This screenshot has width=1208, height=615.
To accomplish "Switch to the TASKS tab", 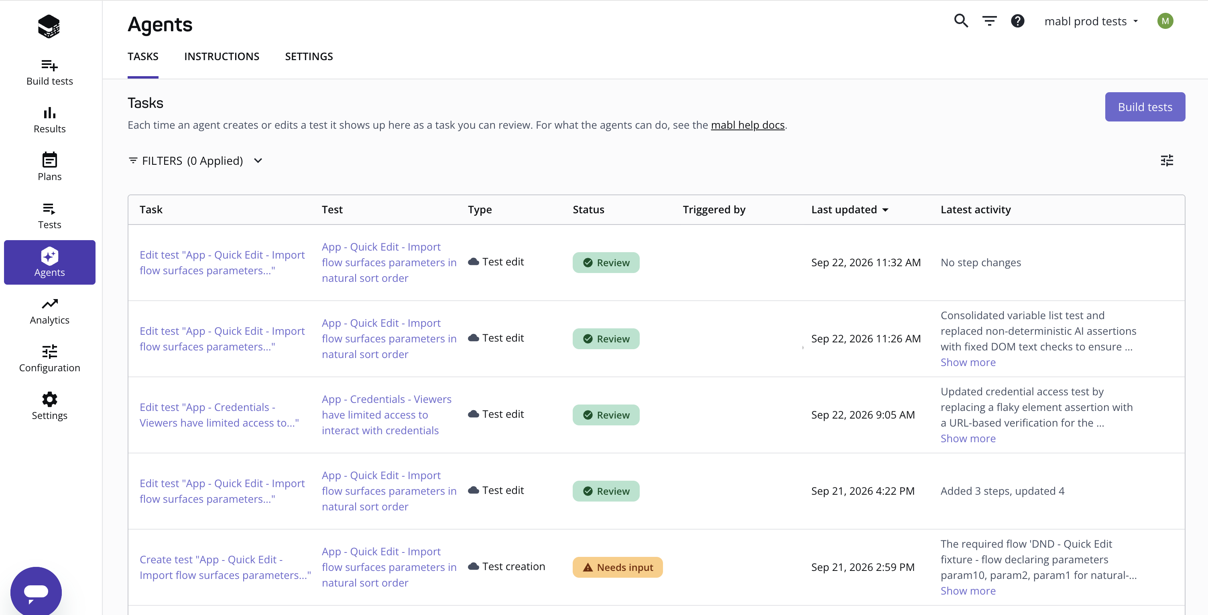I will click(x=143, y=56).
